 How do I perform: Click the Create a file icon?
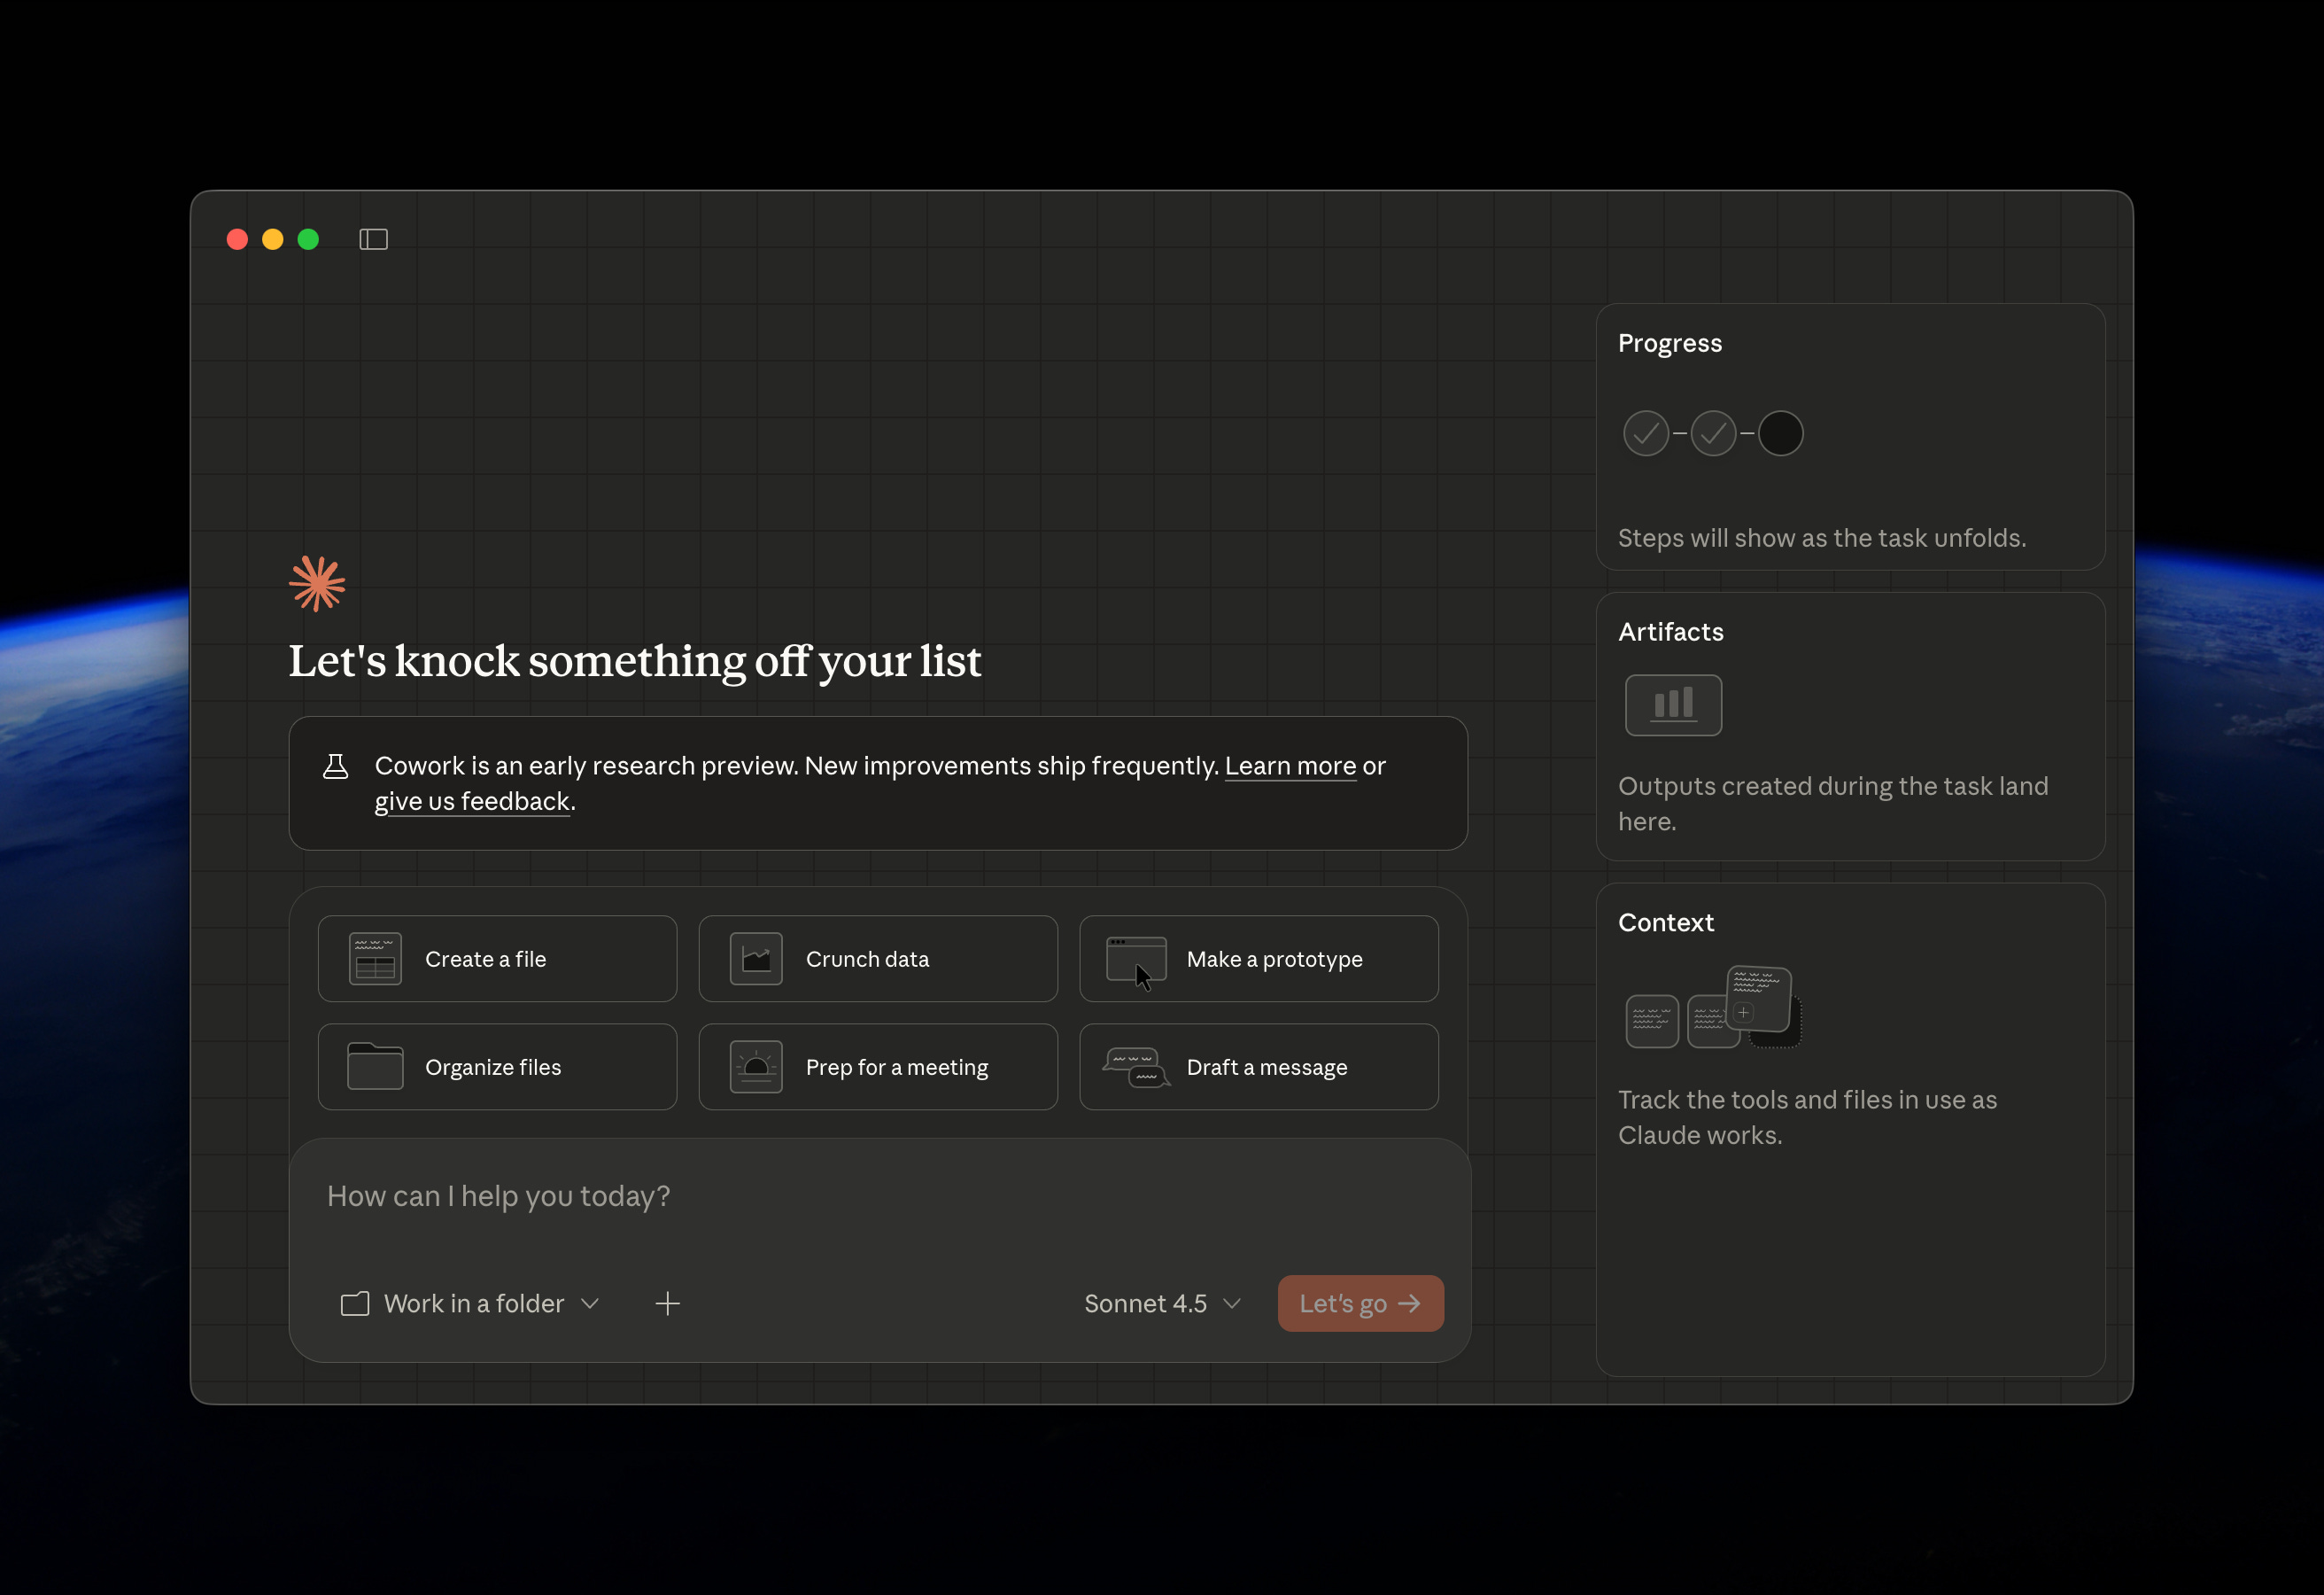(375, 959)
